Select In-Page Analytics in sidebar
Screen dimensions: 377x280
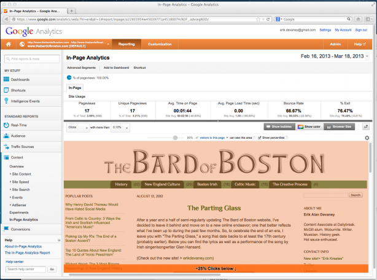(23, 220)
